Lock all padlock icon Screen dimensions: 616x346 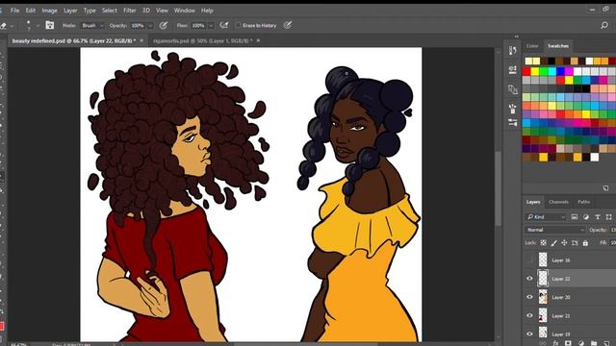(585, 243)
